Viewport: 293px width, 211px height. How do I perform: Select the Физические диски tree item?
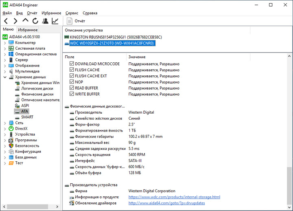click(37, 94)
